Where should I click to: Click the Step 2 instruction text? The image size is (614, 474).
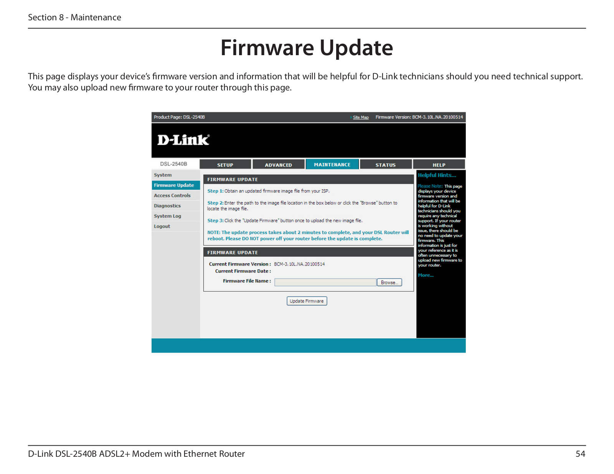pos(302,206)
